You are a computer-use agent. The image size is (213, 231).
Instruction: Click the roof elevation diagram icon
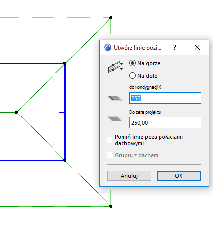click(115, 67)
